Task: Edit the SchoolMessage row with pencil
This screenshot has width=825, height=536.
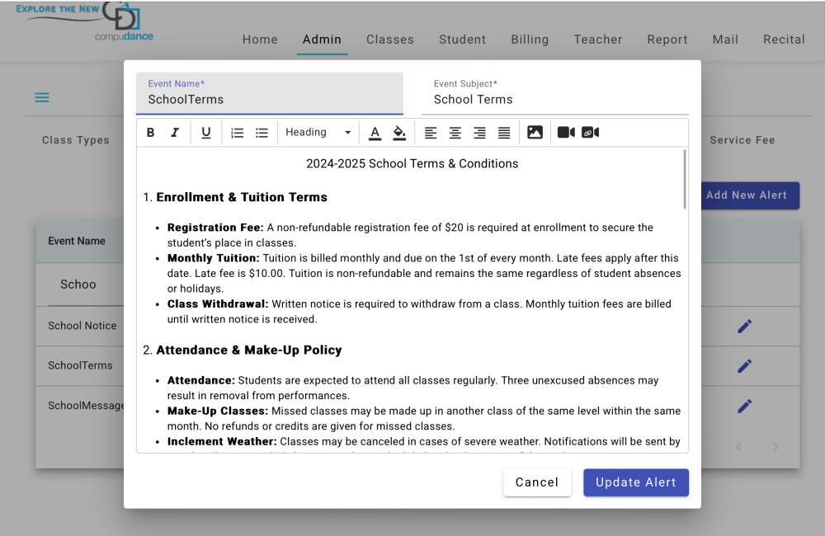Action: pyautogui.click(x=744, y=406)
